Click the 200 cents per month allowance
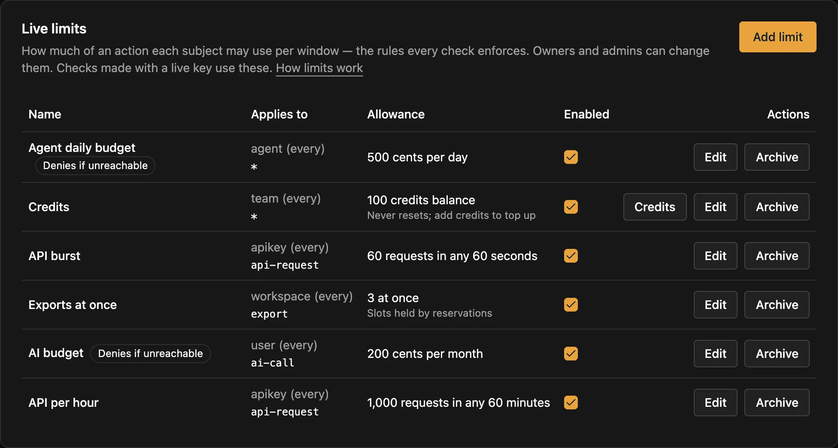 pyautogui.click(x=425, y=354)
